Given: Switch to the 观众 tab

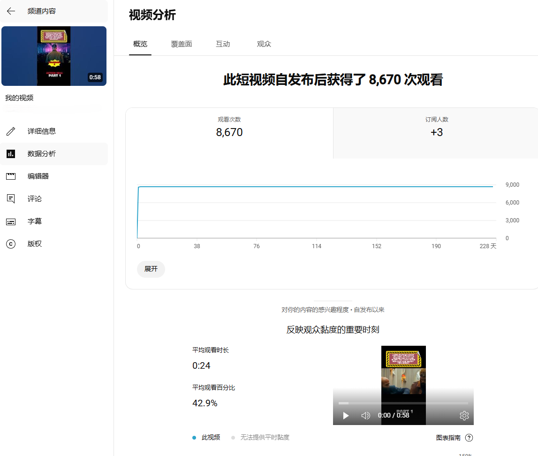Looking at the screenshot, I should coord(264,44).
